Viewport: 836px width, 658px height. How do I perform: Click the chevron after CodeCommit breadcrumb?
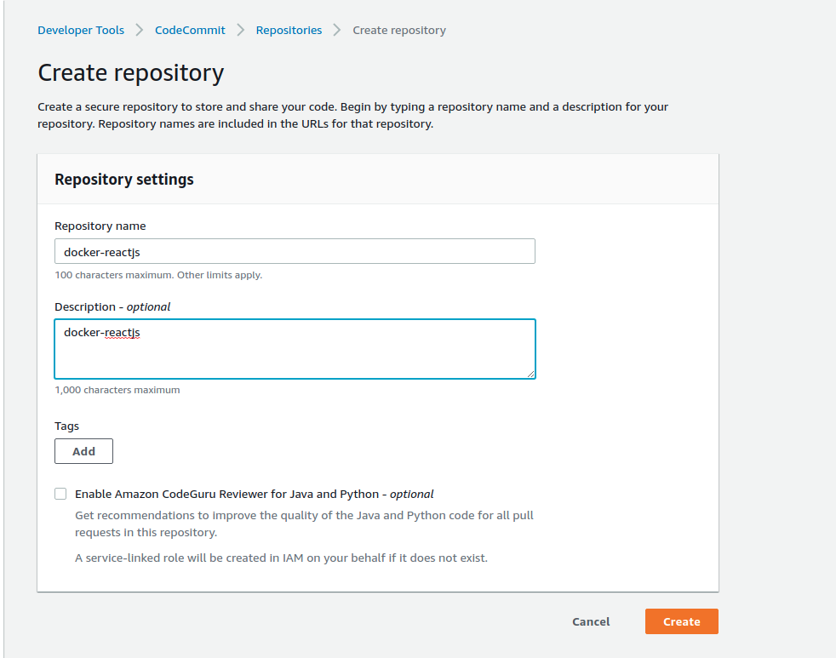pyautogui.click(x=241, y=30)
